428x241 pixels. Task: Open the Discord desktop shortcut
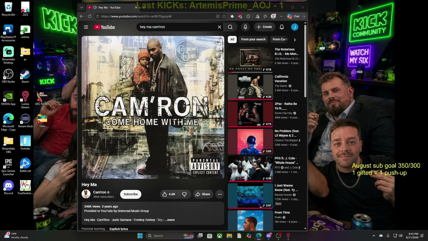[x=8, y=188]
